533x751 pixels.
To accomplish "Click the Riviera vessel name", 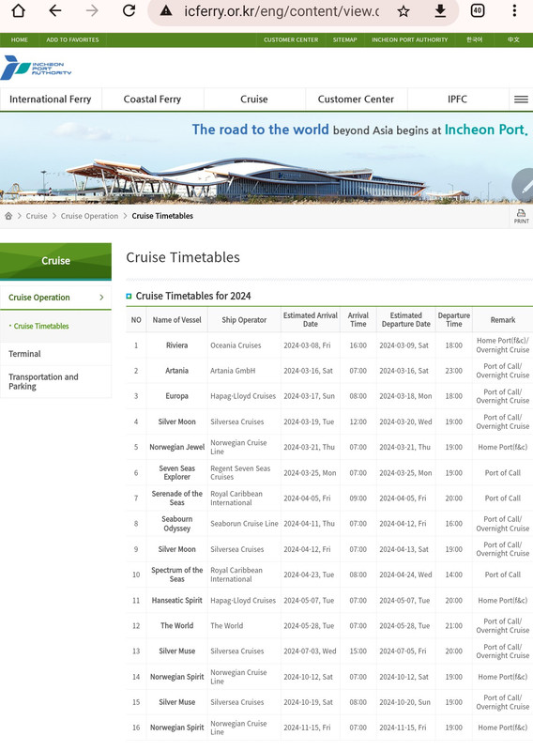I will point(176,345).
